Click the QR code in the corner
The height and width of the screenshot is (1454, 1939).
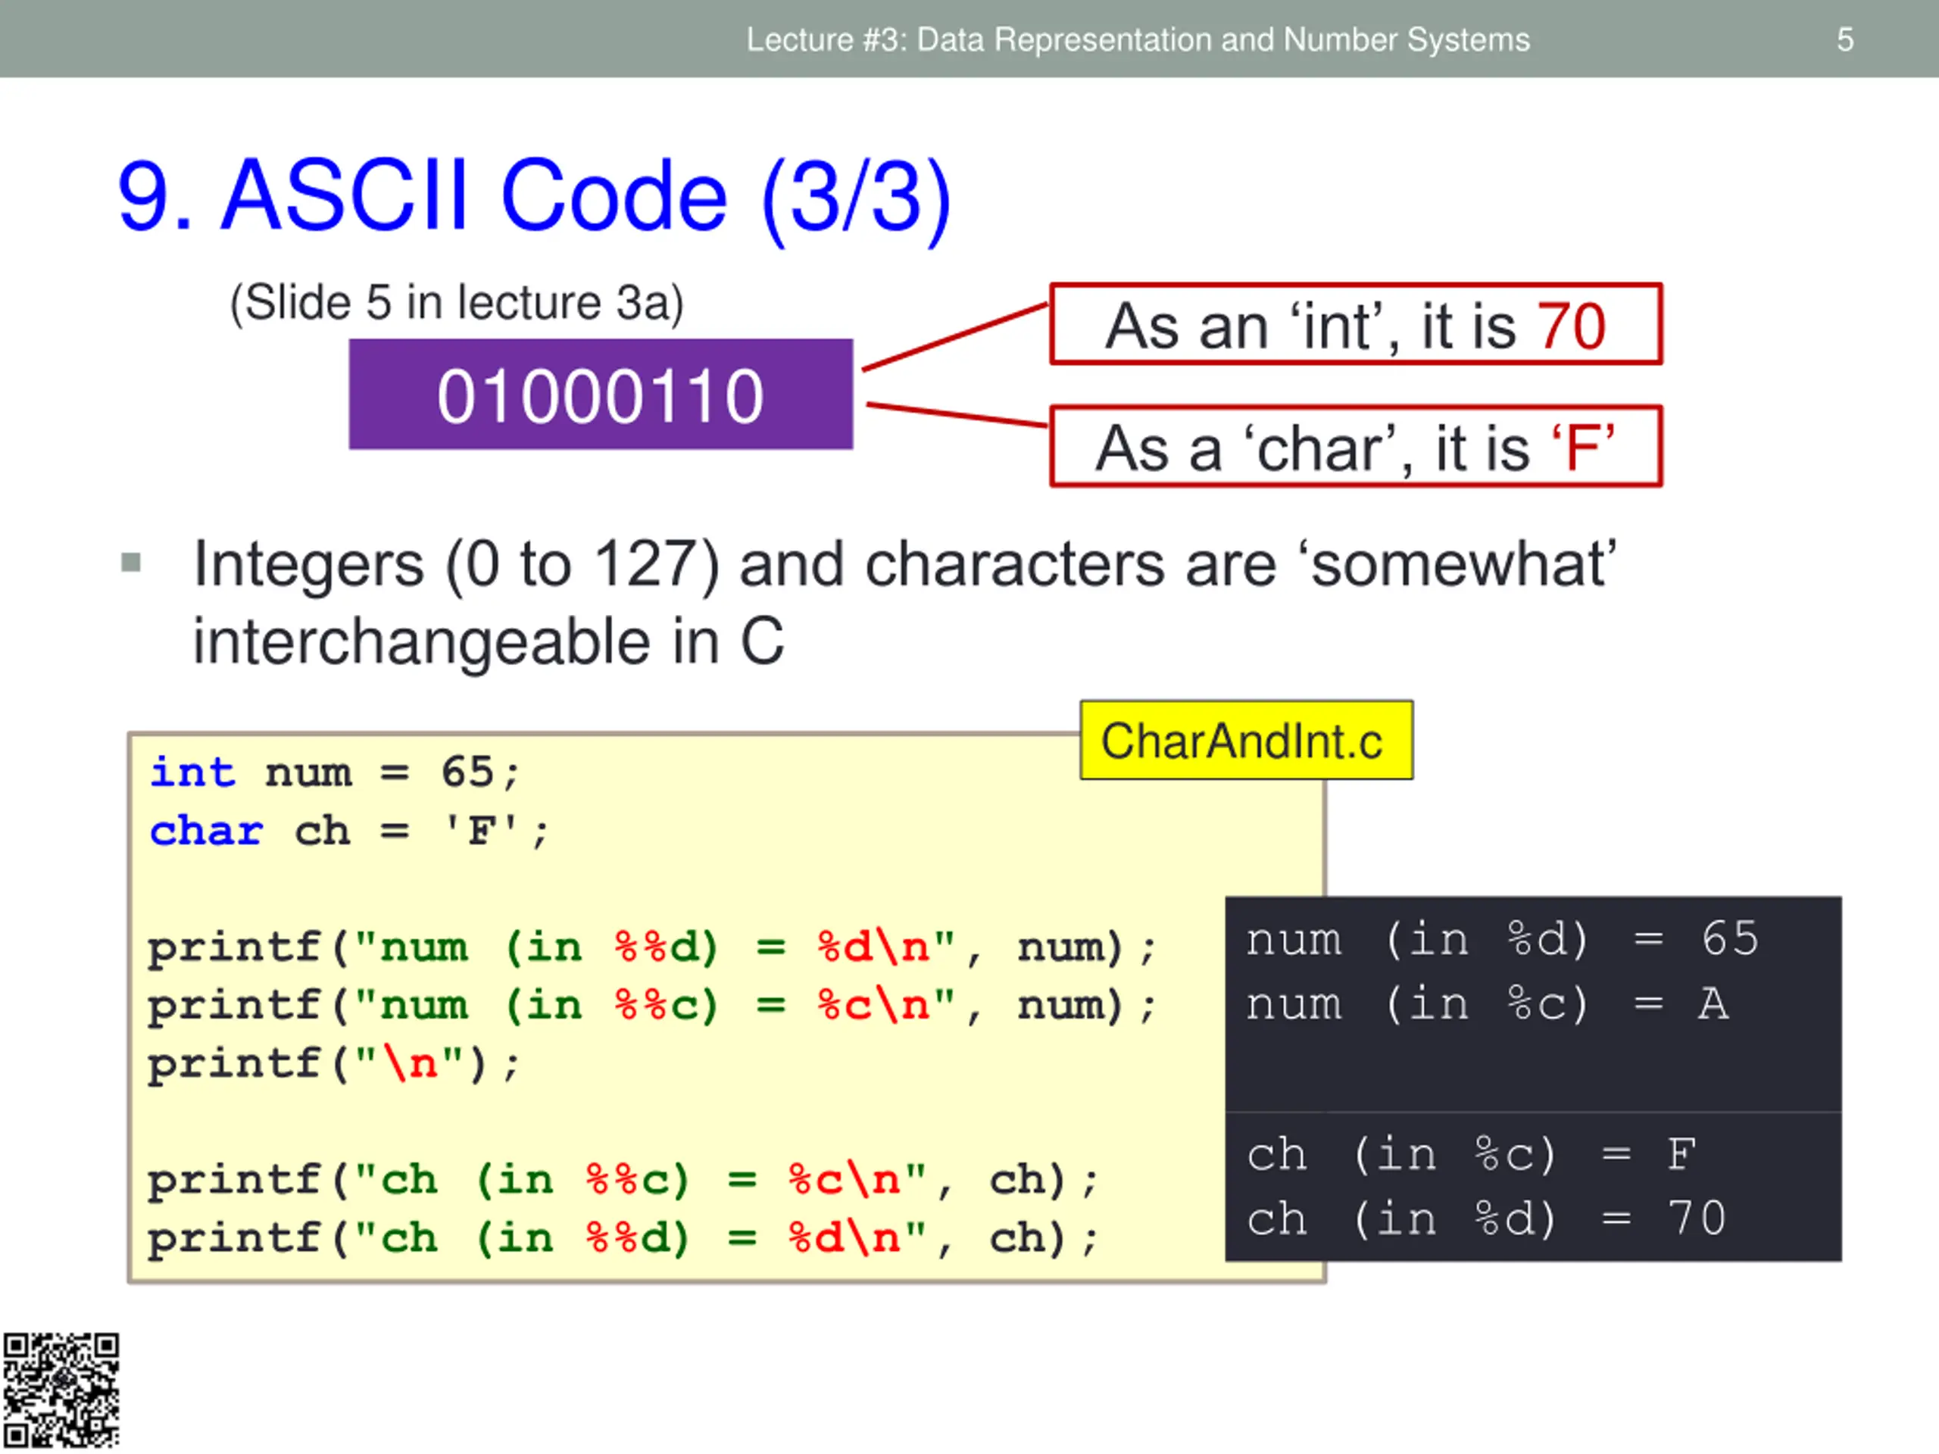pos(61,1390)
